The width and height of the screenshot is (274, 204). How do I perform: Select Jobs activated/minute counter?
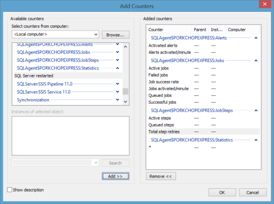point(204,88)
